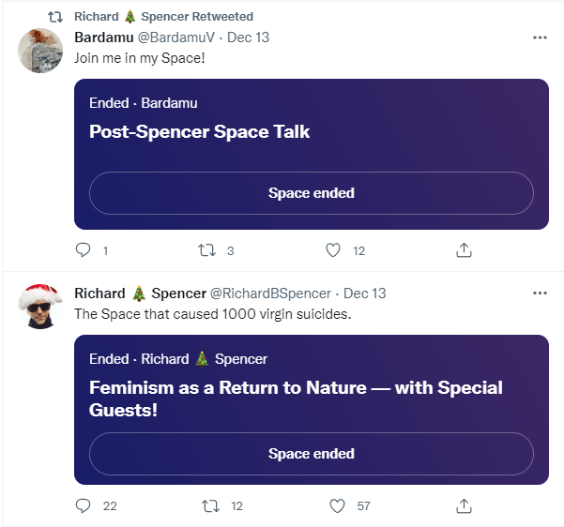Screen dimensions: 564x527
Task: Click Space ended button in Feminism card
Action: 312,454
